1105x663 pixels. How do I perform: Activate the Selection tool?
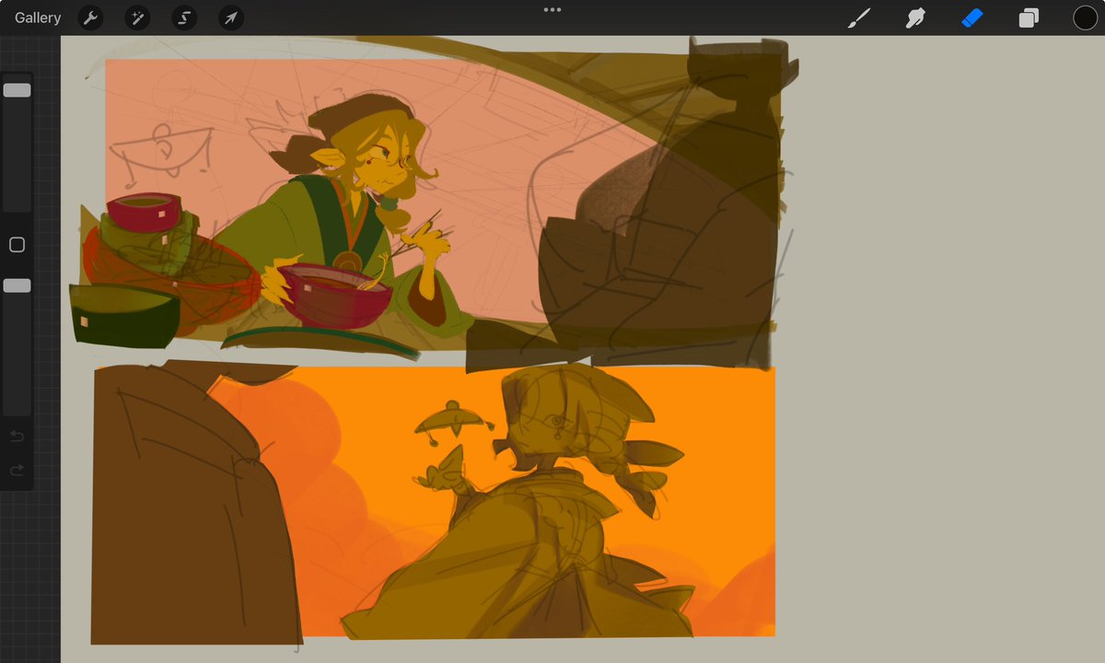tap(184, 17)
